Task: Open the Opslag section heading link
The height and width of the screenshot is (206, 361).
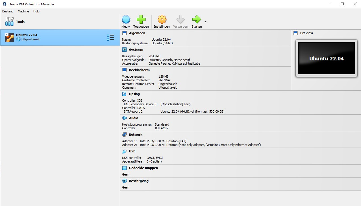Action: pyautogui.click(x=134, y=94)
